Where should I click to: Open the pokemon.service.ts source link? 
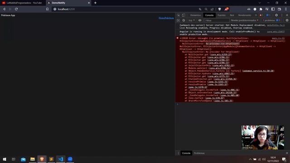coord(258,71)
